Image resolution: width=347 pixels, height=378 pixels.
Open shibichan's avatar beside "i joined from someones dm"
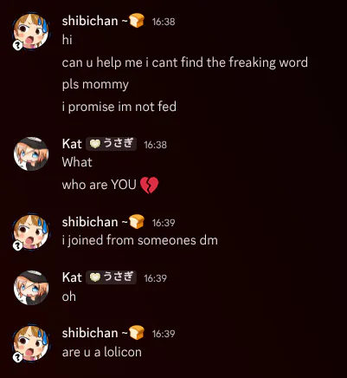31,231
